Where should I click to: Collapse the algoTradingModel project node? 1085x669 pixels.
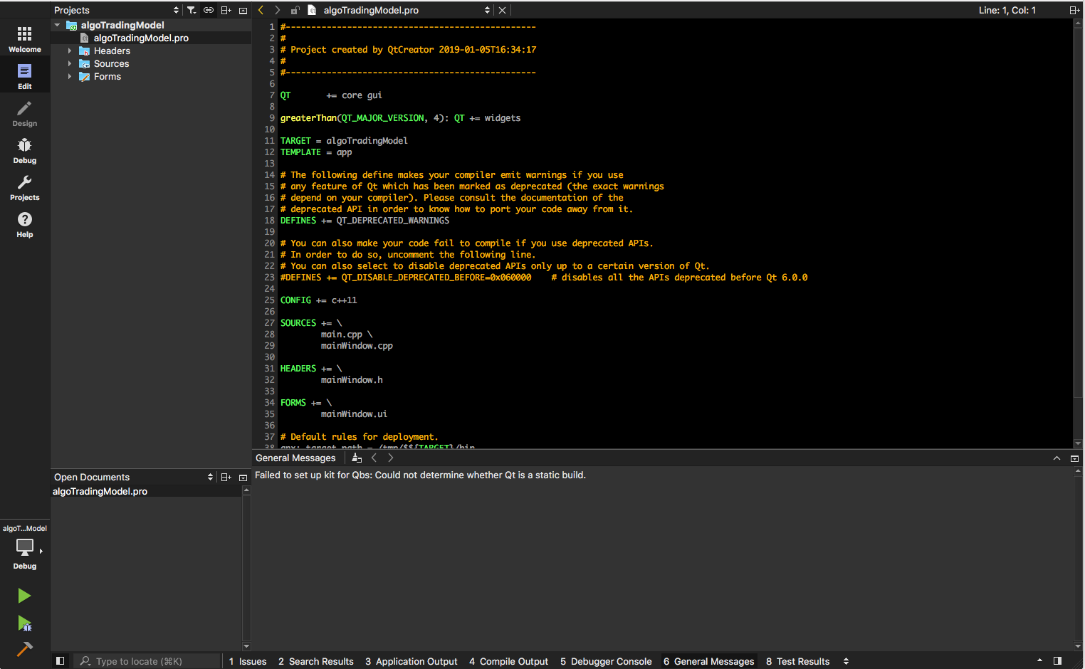pyautogui.click(x=58, y=25)
